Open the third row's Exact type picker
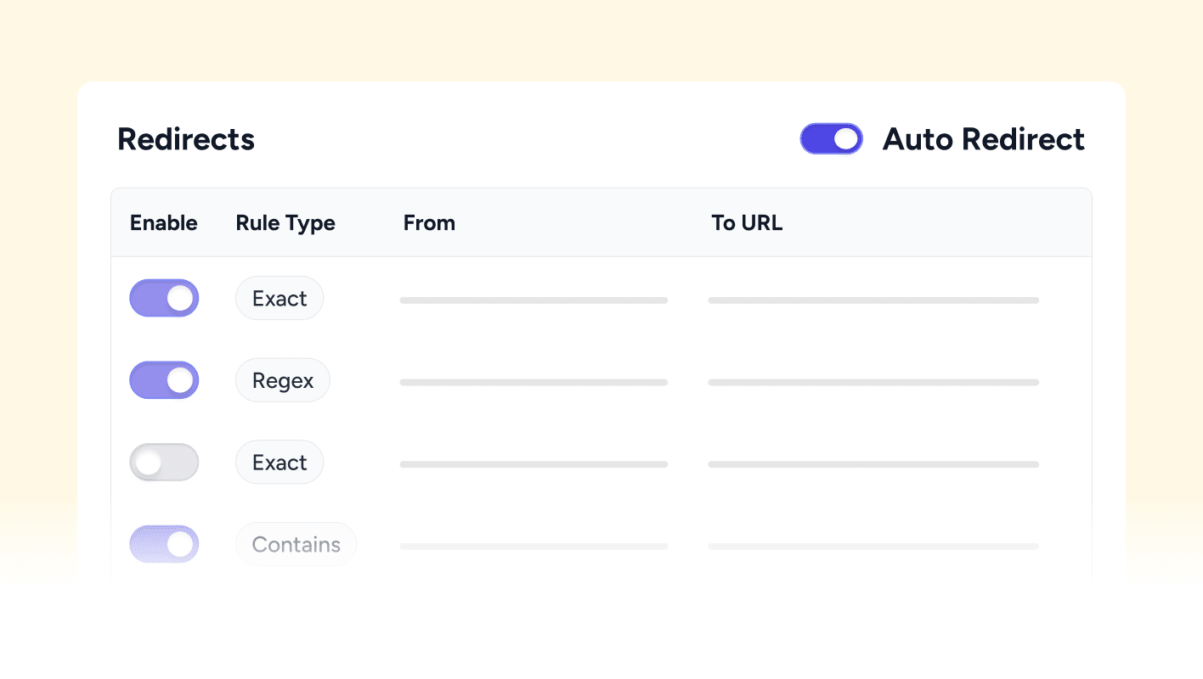 pos(280,462)
